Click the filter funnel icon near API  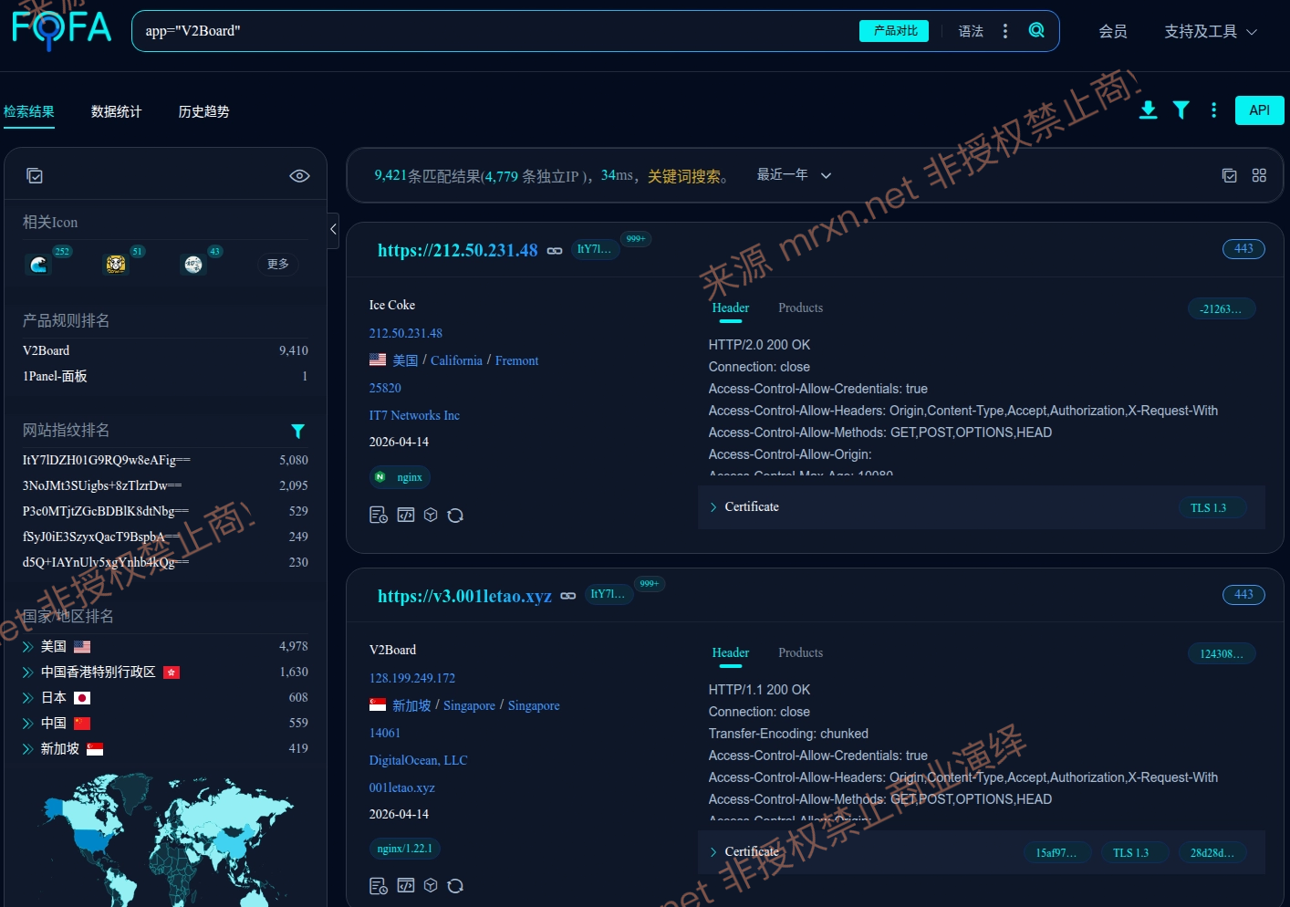1181,110
